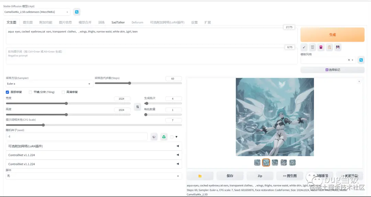Open the 训练 training tab

pyautogui.click(x=101, y=22)
